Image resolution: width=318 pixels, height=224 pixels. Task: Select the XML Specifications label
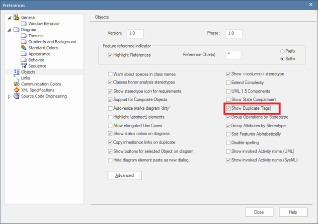38,90
